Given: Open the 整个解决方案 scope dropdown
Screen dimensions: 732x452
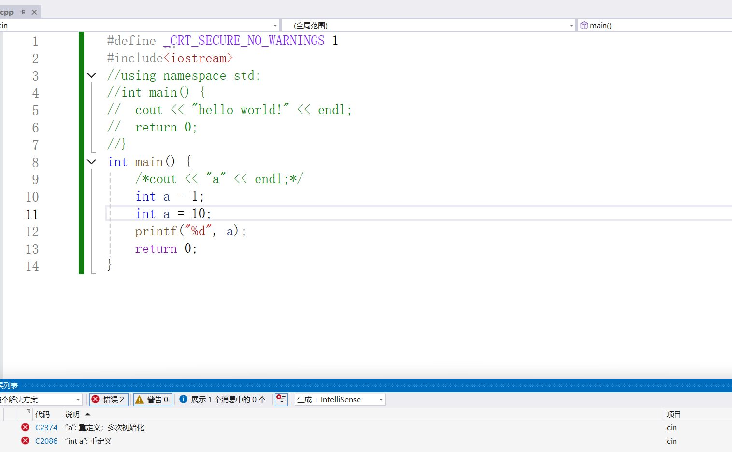Looking at the screenshot, I should (41, 399).
